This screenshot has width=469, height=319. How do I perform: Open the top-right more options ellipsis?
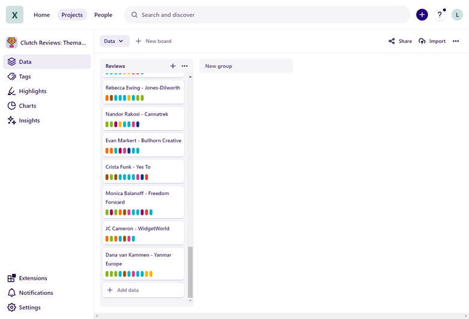(x=456, y=41)
